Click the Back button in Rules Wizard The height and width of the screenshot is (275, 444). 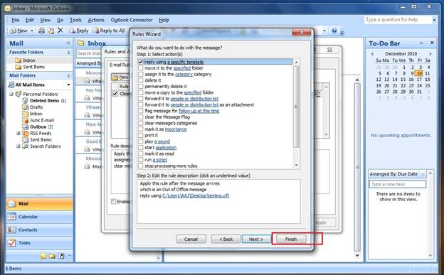pyautogui.click(x=226, y=239)
